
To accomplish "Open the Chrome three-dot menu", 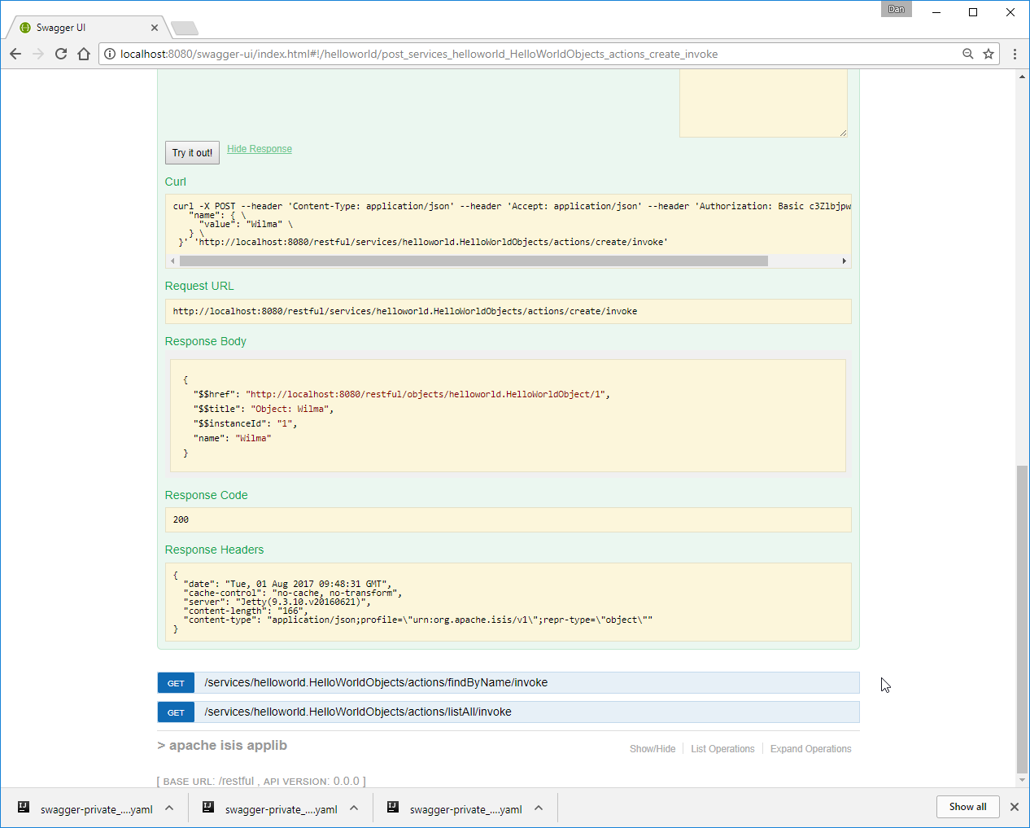I will (x=1015, y=54).
